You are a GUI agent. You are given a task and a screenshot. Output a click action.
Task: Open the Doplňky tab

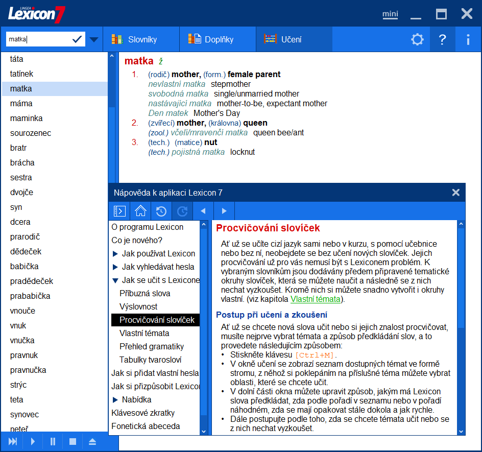218,39
